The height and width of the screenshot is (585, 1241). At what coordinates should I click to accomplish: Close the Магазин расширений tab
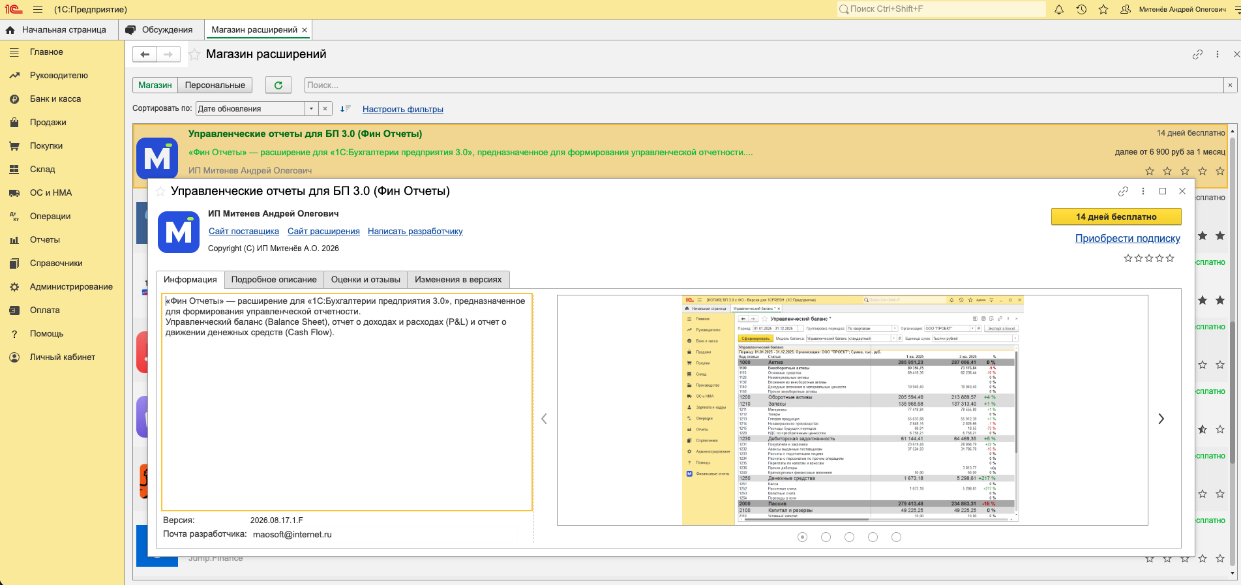pyautogui.click(x=304, y=30)
